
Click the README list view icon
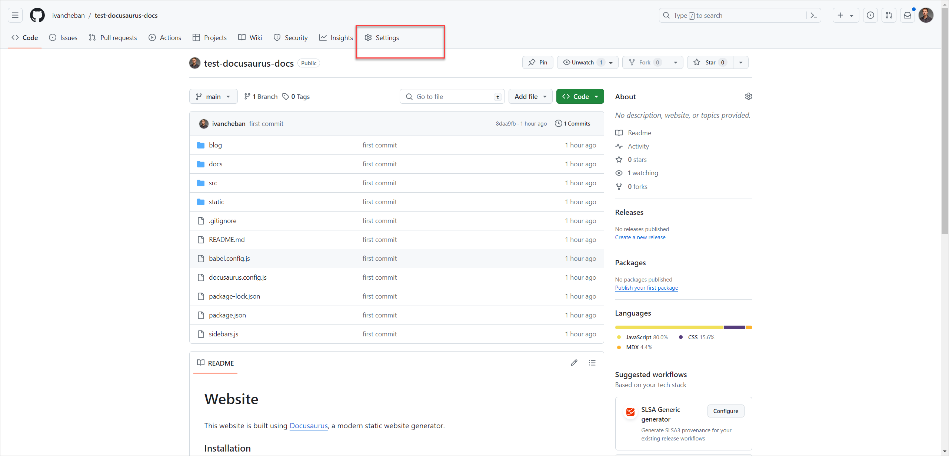(592, 363)
